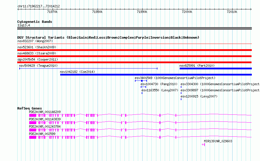Image resolution: width=260 pixels, height=161 pixels.
Task: Click the 72010k ruler tick label
Action: [232, 12]
